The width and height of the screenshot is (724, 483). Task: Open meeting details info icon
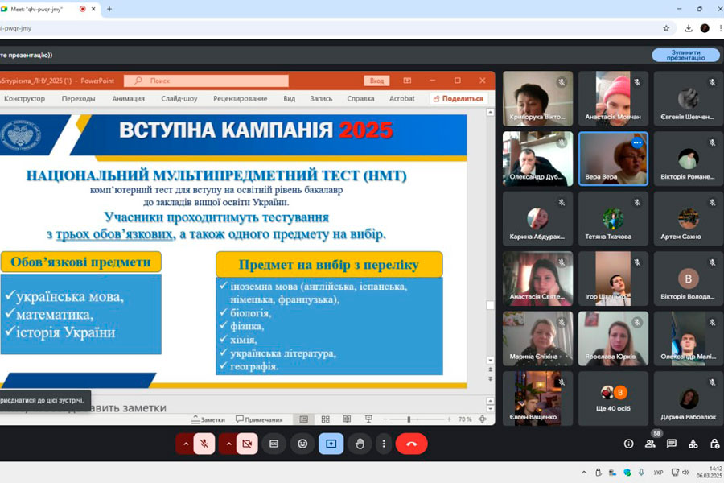[628, 444]
